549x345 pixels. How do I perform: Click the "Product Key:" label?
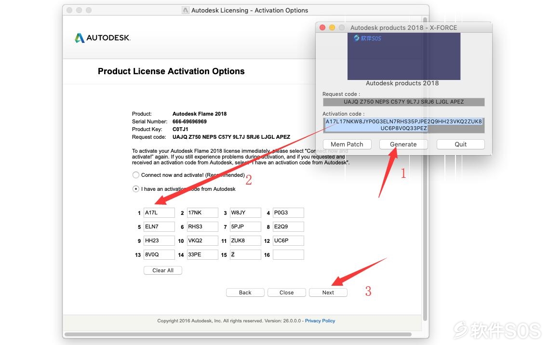[147, 129]
